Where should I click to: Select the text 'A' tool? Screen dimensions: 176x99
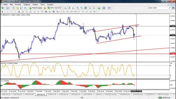pos(38,12)
